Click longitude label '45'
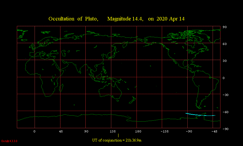 [x=61, y=132]
